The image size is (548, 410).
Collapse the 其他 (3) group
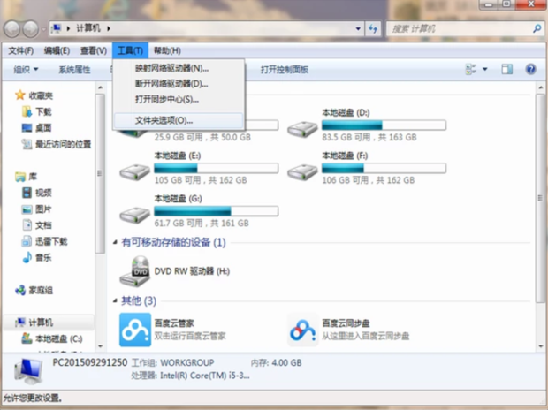[115, 300]
